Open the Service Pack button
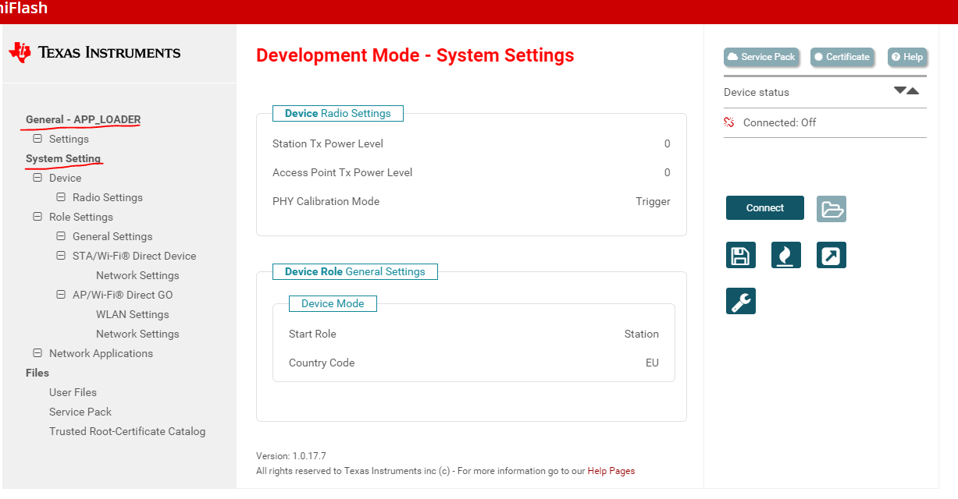This screenshot has height=499, width=958. point(761,57)
